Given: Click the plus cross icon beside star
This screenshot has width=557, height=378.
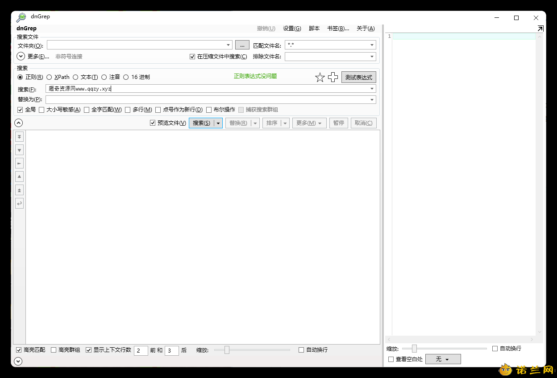Looking at the screenshot, I should (333, 77).
